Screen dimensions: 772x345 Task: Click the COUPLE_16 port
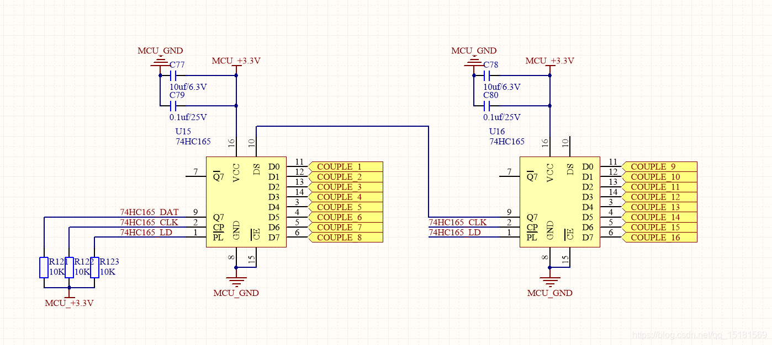coord(659,238)
